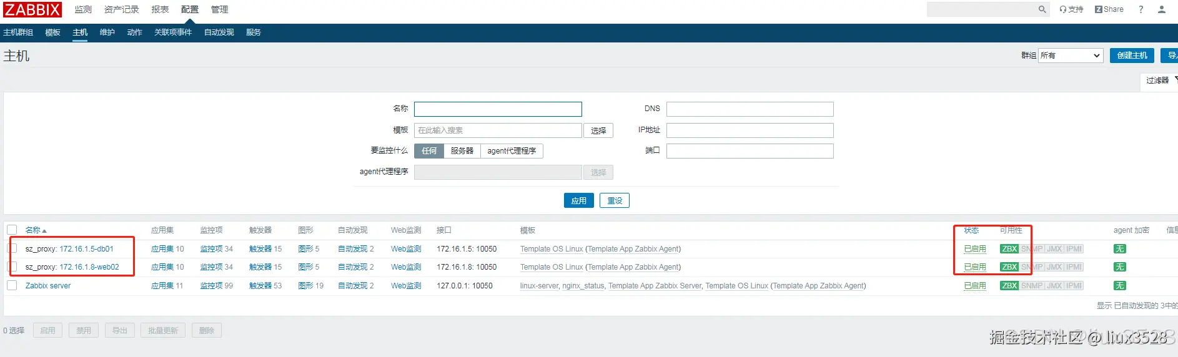Click the 重设 reset filter button
Screen dimensions: 1178x357
tap(615, 200)
